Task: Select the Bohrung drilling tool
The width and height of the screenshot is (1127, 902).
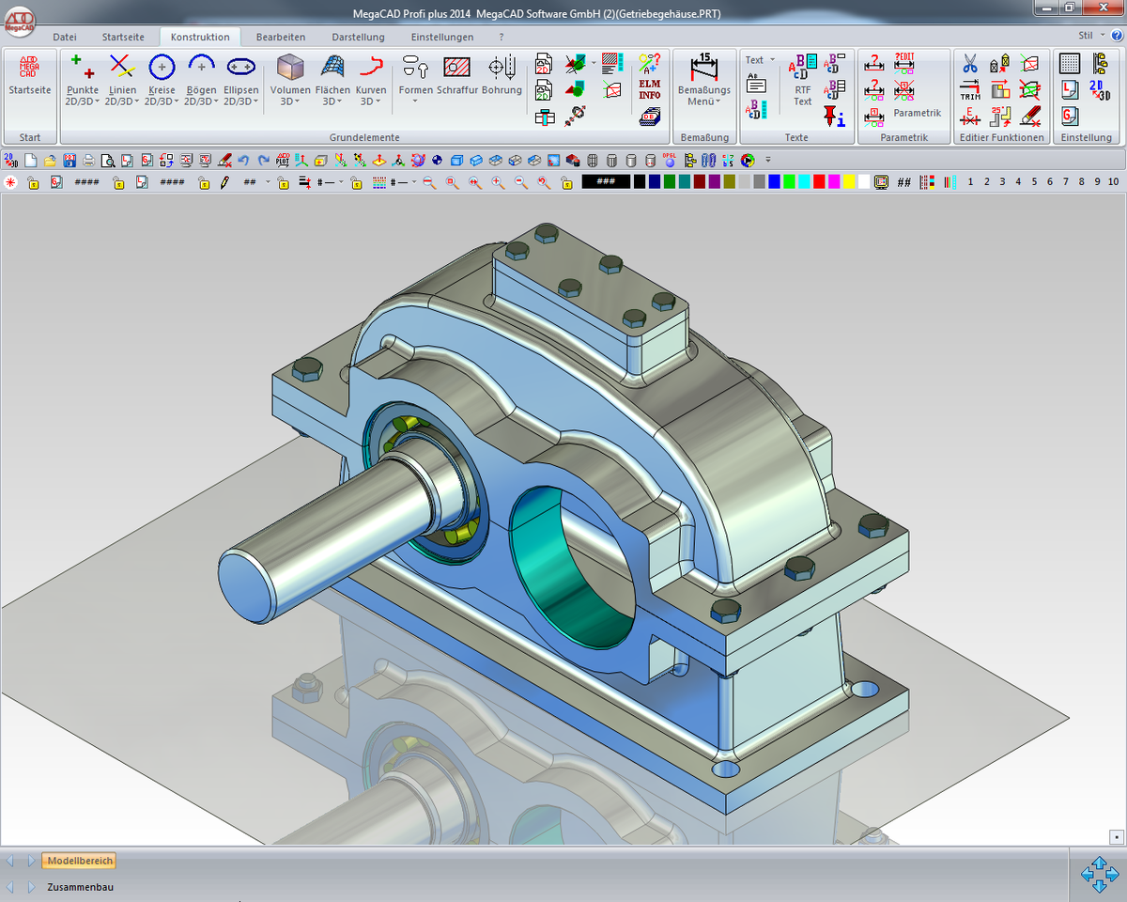Action: tap(502, 75)
